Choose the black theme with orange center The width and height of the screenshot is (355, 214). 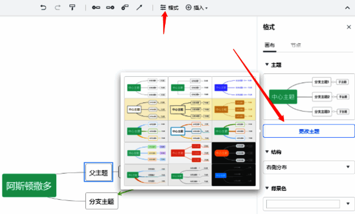(x=234, y=153)
